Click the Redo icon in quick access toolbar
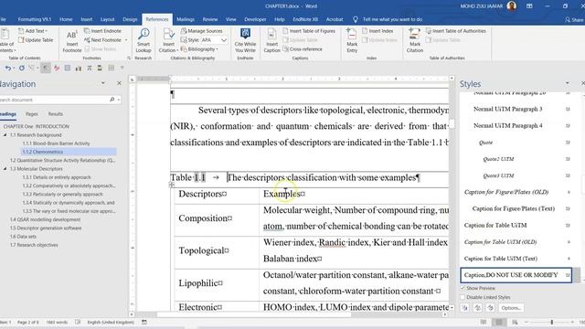This screenshot has width=585, height=329. tap(22, 68)
